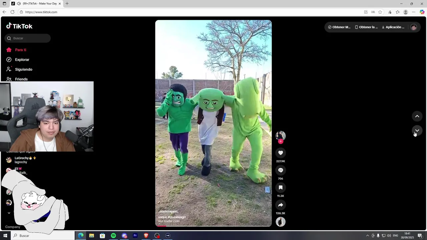
Task: Reload the TikTok page
Action: pyautogui.click(x=12, y=12)
